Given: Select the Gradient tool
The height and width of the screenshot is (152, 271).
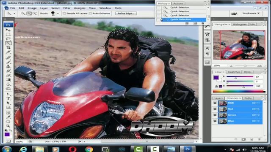Looking at the screenshot, I should point(8,80).
